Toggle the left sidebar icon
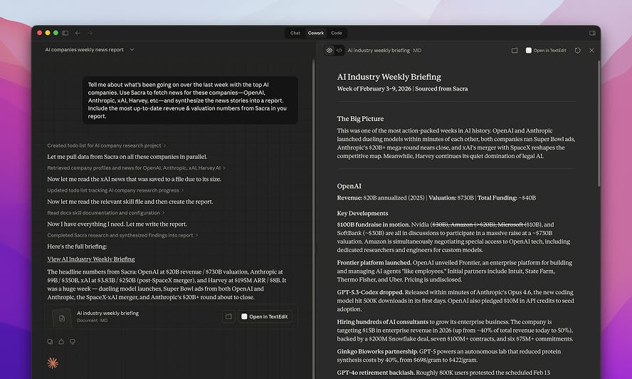This screenshot has width=632, height=379. click(65, 33)
